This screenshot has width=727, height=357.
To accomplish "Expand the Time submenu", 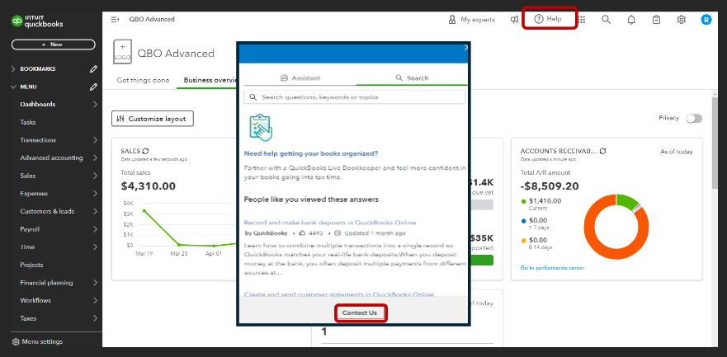I will click(95, 247).
